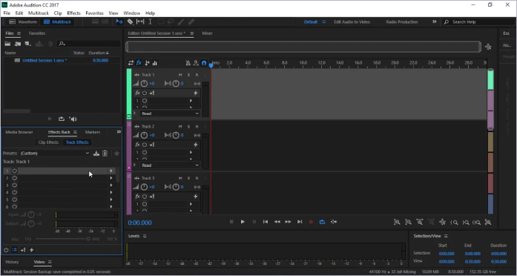517x276 pixels.
Task: Open effect menu arrow for rack slot 2
Action: [x=111, y=178]
